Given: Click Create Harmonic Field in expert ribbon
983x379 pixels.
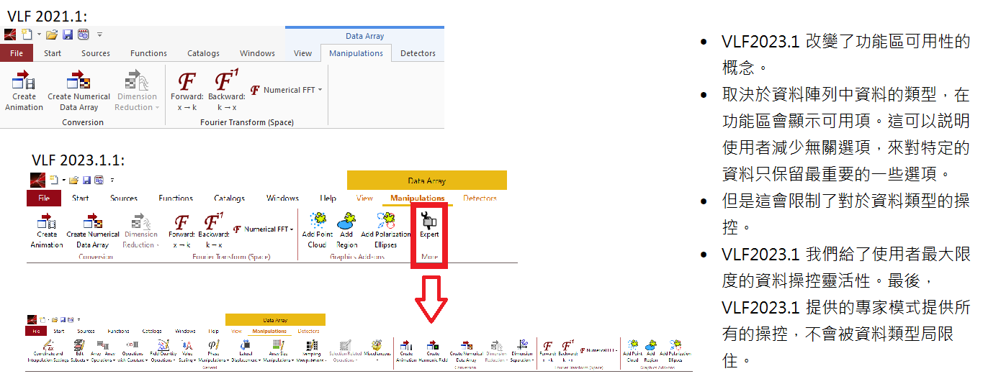Looking at the screenshot, I should pyautogui.click(x=433, y=352).
